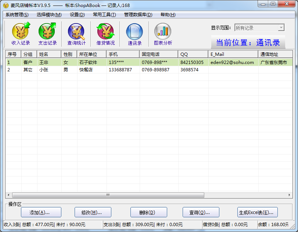Open the 收入记录 income records icon
The image size is (298, 232).
click(21, 34)
